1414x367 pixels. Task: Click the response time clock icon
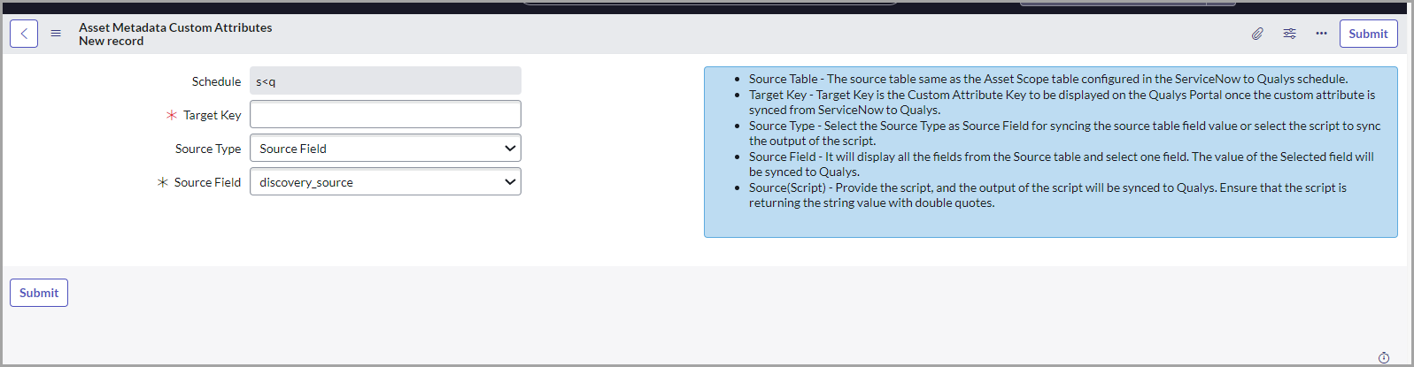pyautogui.click(x=1384, y=357)
